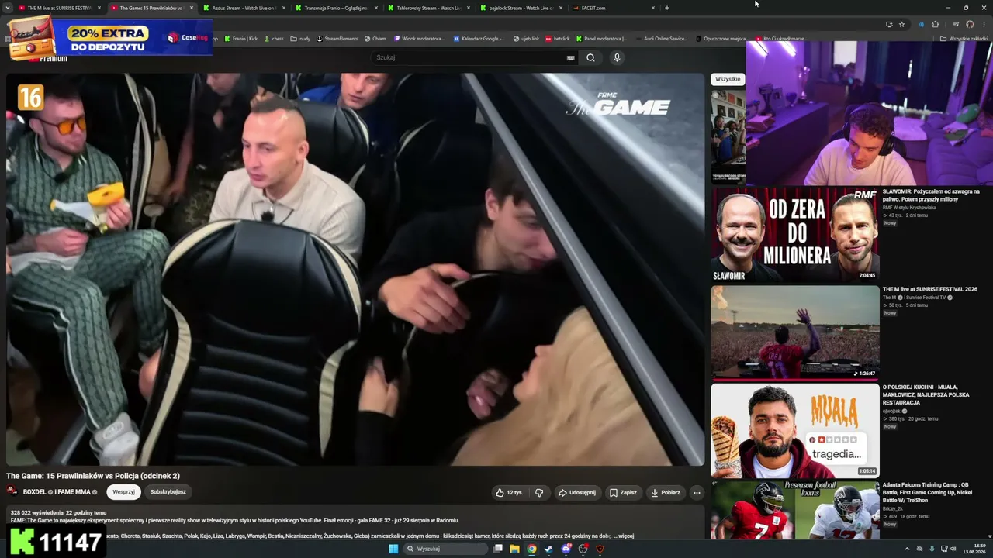993x558 pixels.
Task: Open Task View on the taskbar
Action: tap(497, 549)
